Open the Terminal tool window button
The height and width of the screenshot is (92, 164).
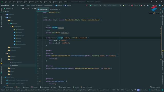(34, 87)
